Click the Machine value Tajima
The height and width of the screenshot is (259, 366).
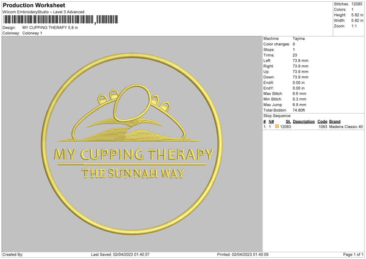pos(298,38)
